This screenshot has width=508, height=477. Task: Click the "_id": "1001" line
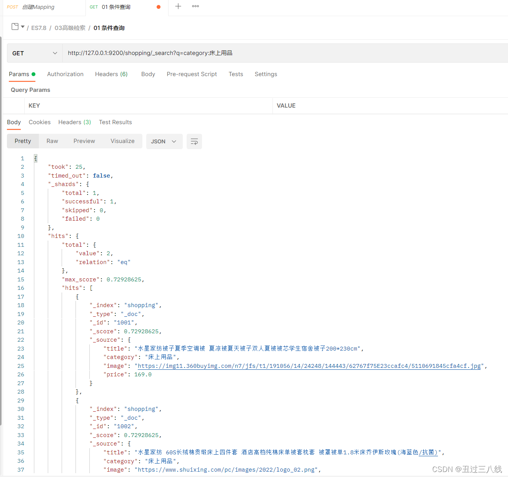[114, 322]
